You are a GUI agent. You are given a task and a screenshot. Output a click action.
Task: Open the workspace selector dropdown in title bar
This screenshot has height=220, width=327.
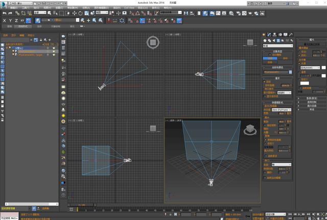pyautogui.click(x=20, y=4)
